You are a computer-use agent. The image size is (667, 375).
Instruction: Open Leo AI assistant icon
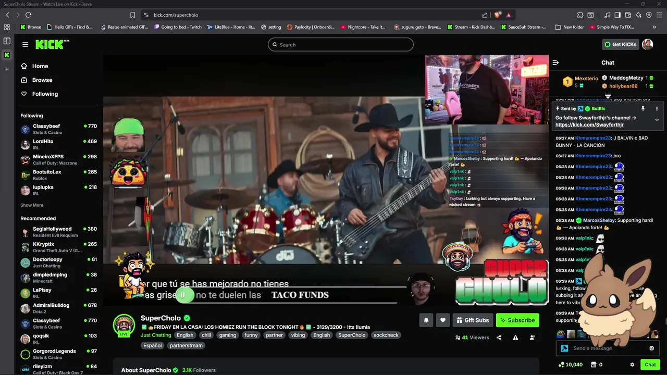[638, 15]
